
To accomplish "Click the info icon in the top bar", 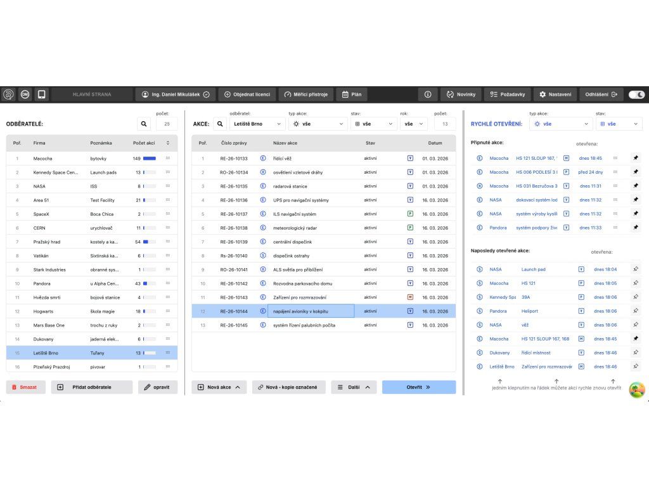I will point(428,94).
